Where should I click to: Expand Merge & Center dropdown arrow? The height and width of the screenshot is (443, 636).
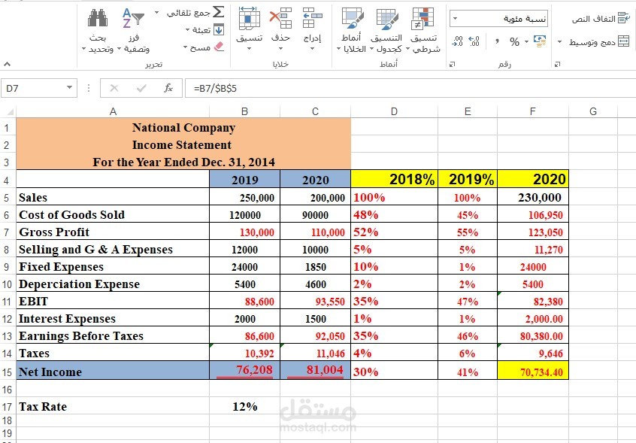560,42
